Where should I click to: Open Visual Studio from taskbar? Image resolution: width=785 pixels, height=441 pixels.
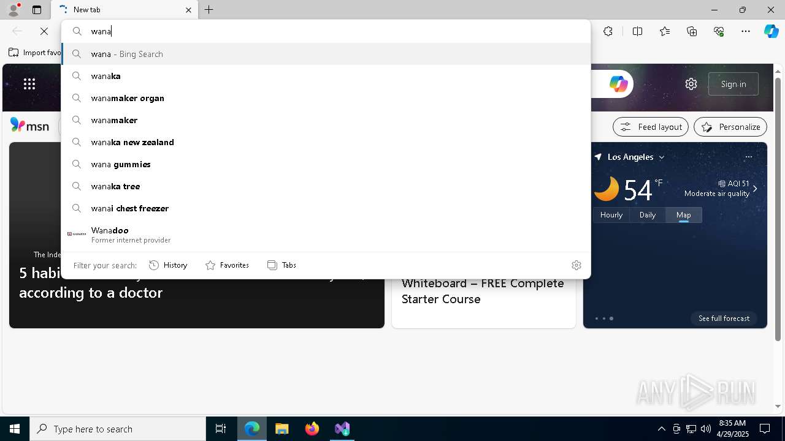[342, 429]
